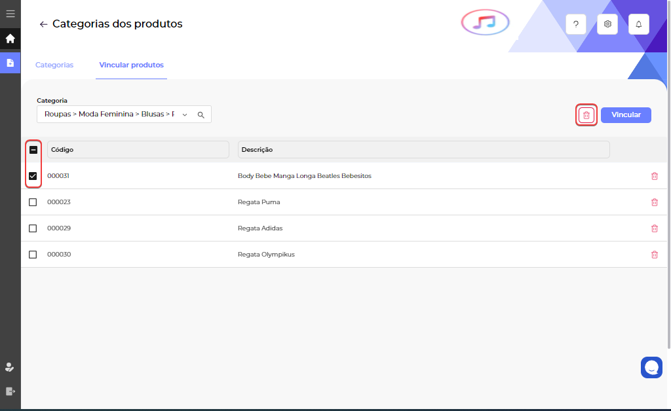
Task: Go to home via sidebar icon
Action: pos(10,39)
